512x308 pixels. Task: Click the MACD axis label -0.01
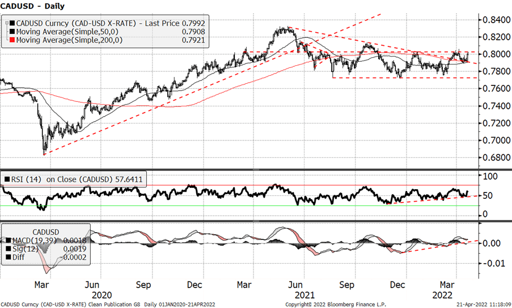(x=493, y=263)
